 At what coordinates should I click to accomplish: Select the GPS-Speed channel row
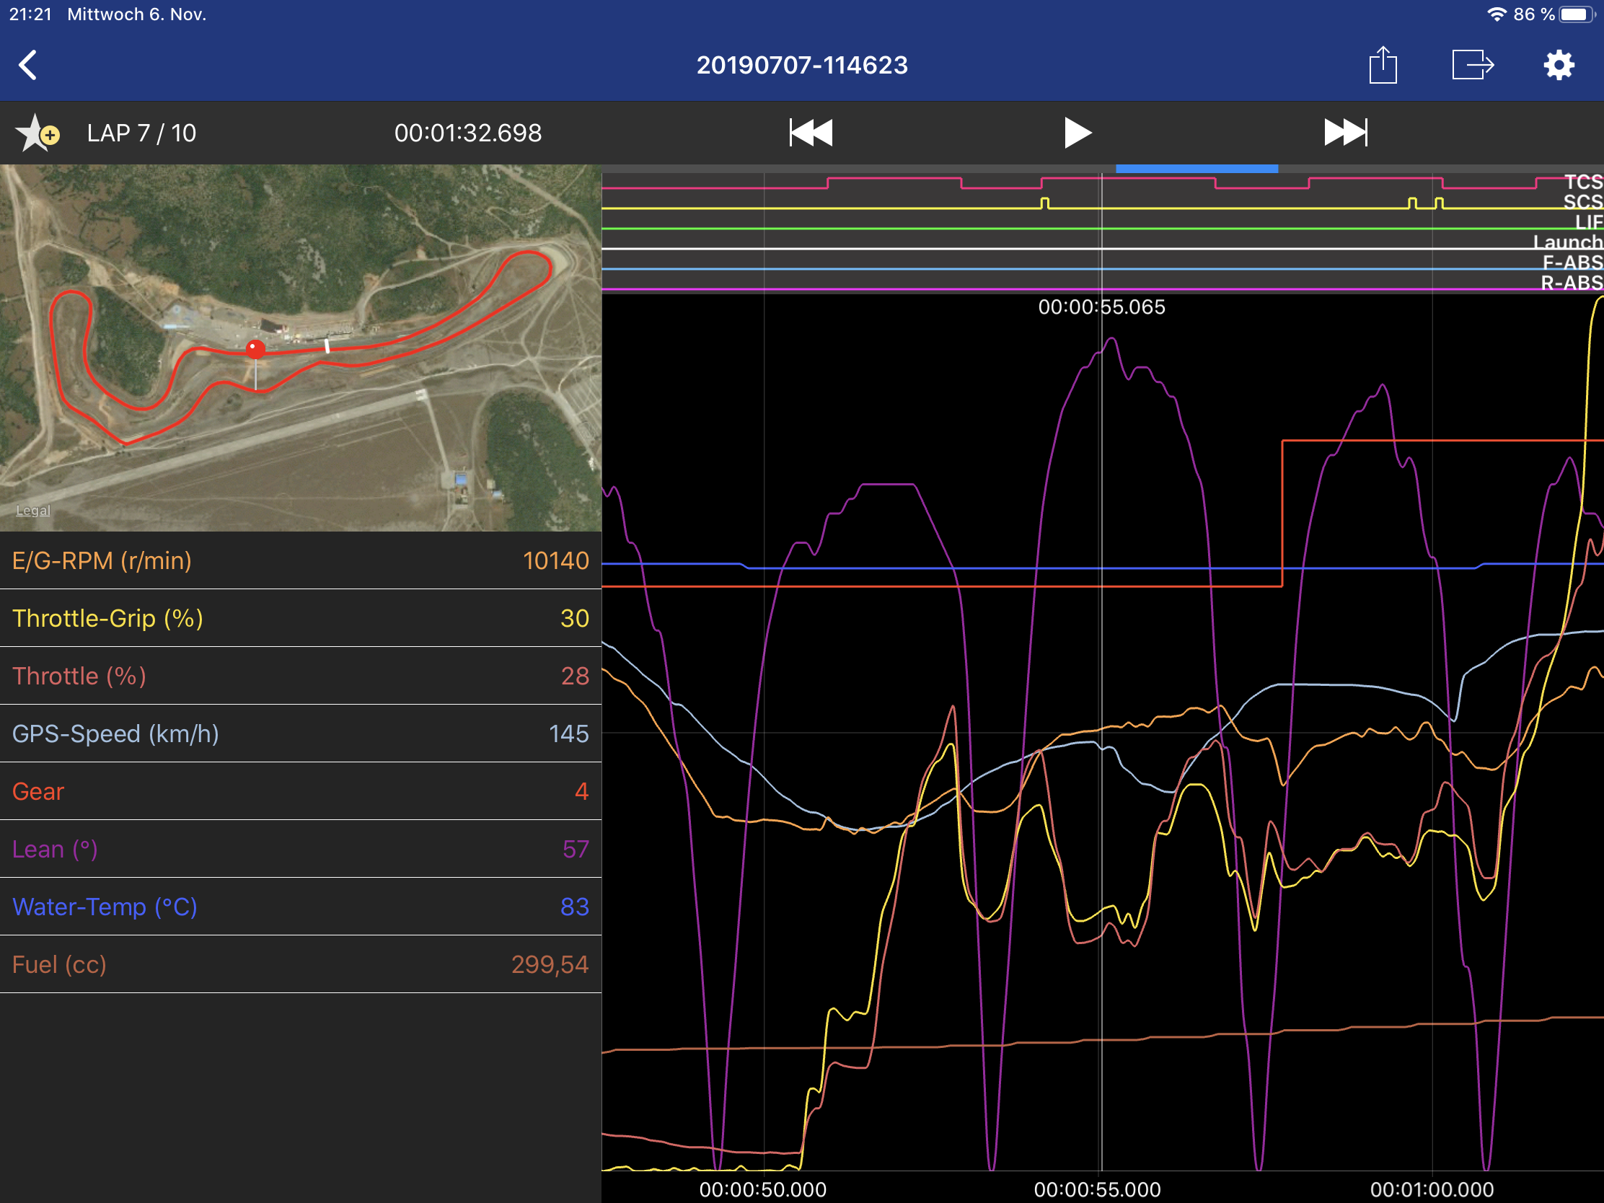(300, 733)
